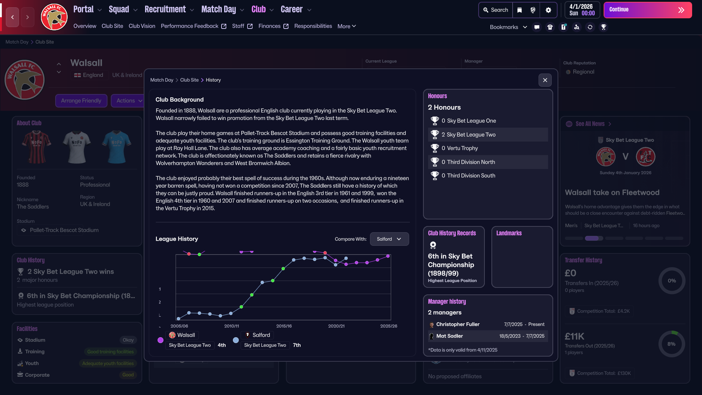Open settings gear icon
The image size is (702, 395).
point(548,10)
